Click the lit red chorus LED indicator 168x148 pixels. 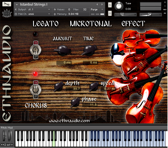[35, 74]
